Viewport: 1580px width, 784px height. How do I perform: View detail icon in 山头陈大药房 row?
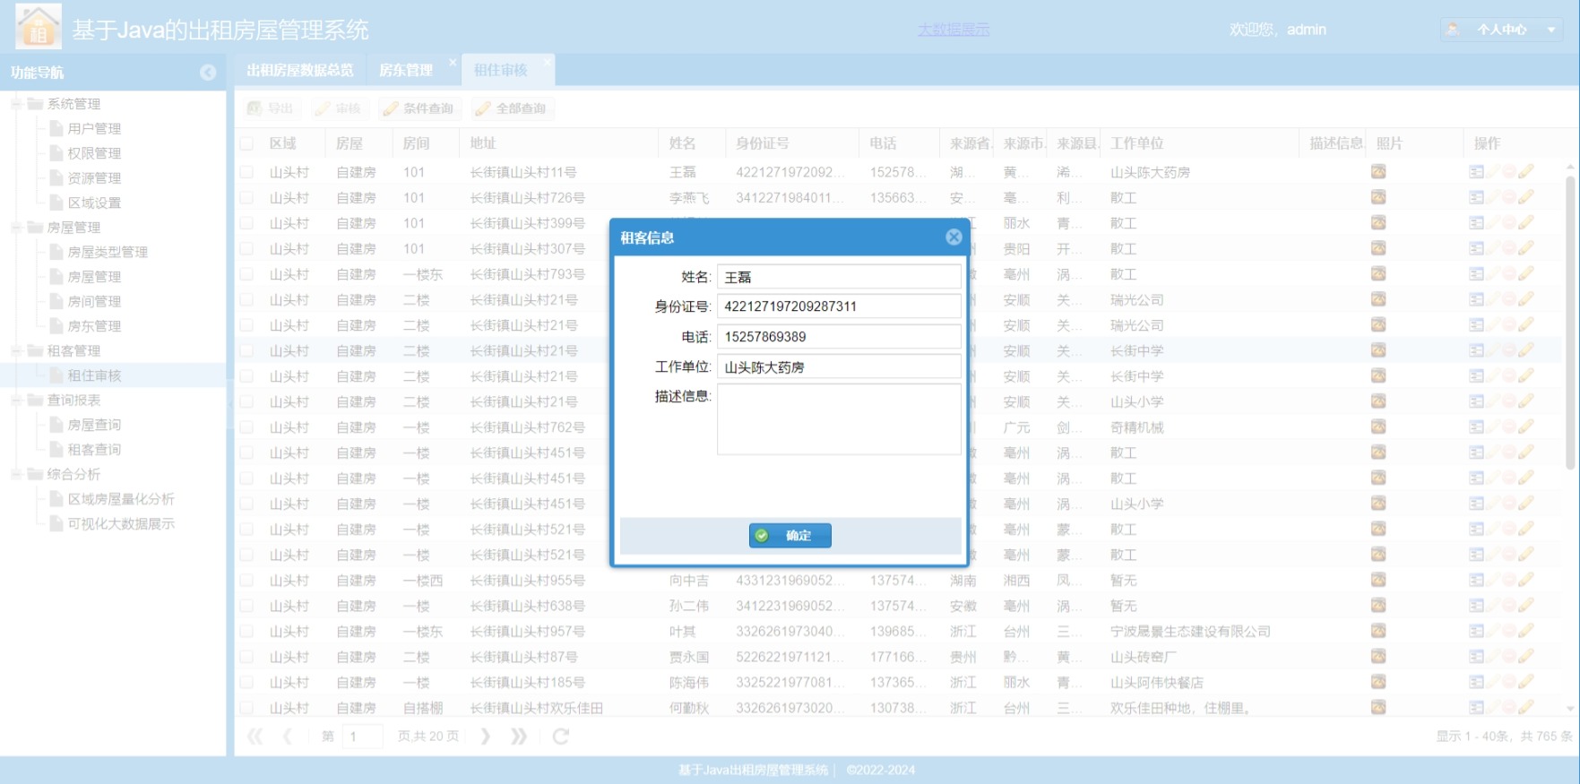(1476, 171)
